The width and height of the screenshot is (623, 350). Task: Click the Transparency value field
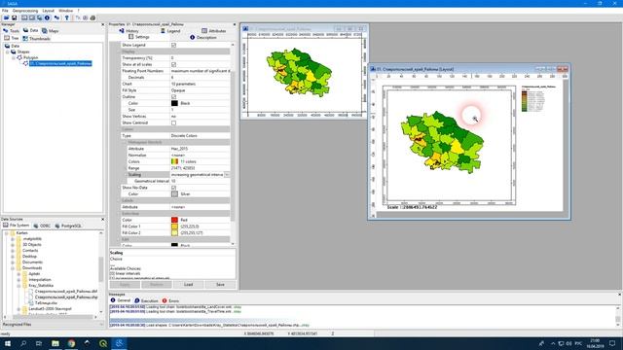200,58
